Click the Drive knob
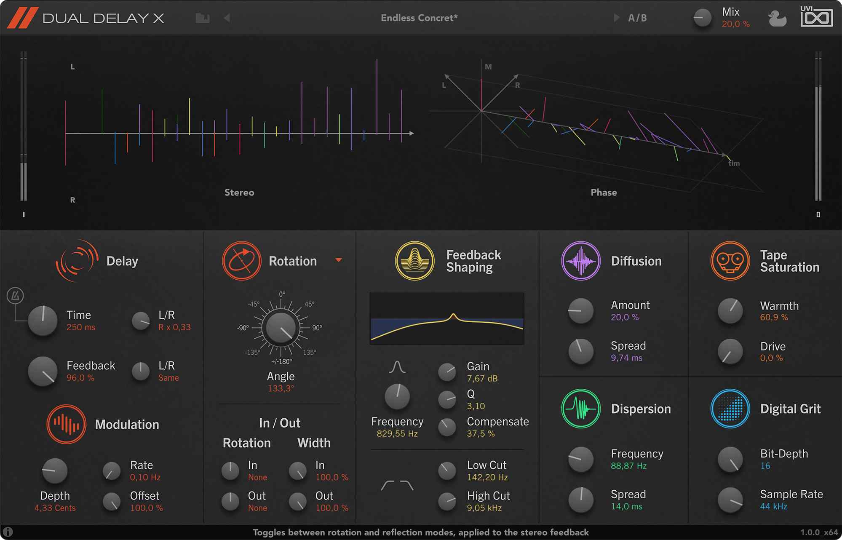The image size is (842, 540). 730,351
